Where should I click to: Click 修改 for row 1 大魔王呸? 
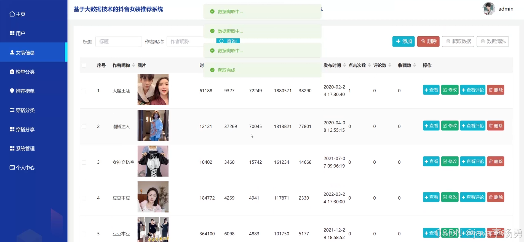(x=450, y=90)
